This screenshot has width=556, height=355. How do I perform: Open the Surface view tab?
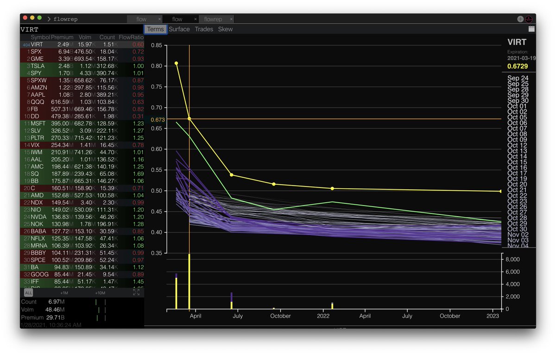(x=179, y=29)
